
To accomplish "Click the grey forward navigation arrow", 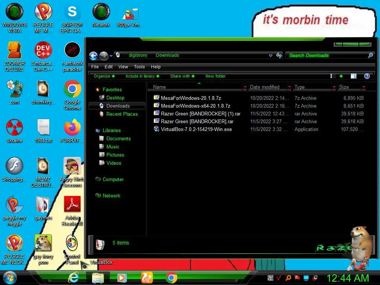I will (104, 56).
